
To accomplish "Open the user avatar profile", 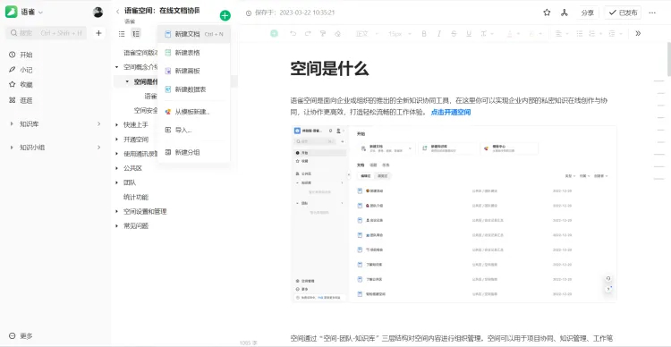I will click(x=98, y=12).
